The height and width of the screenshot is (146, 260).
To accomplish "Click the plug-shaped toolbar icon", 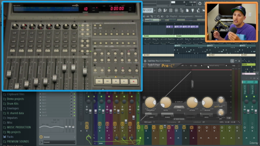I will point(193,11).
